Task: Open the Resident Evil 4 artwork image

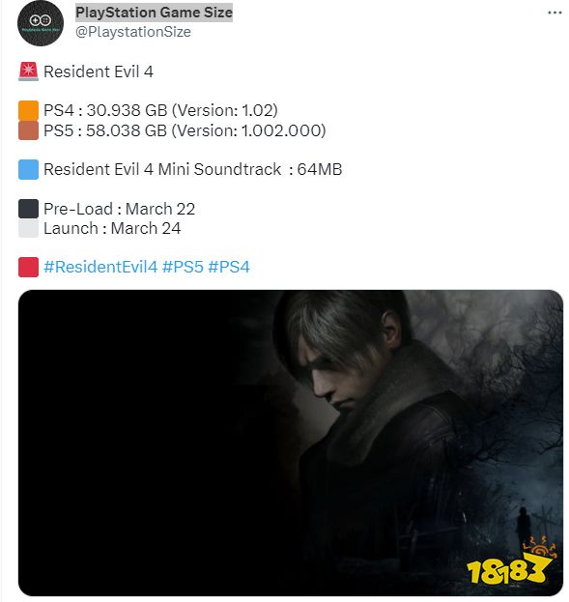Action: point(291,443)
